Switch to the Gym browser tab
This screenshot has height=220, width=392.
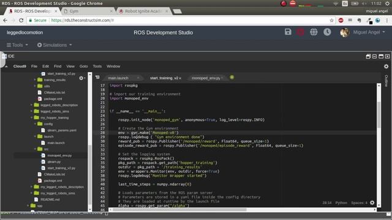click(x=88, y=11)
